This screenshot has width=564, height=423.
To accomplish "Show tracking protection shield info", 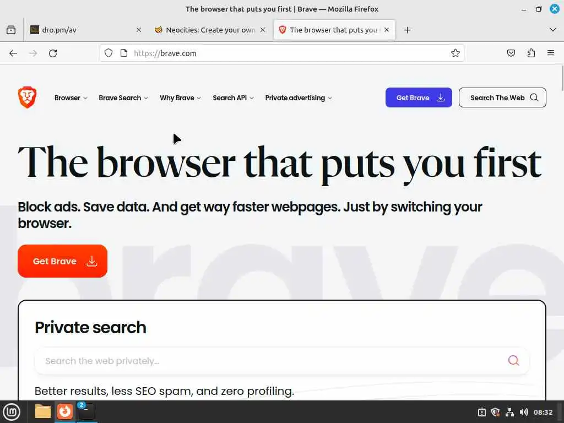I will point(109,53).
